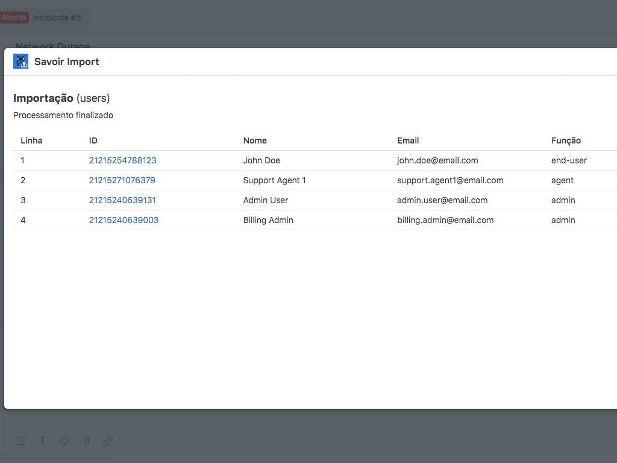Click the insert link chain icon
This screenshot has width=617, height=463.
click(108, 441)
